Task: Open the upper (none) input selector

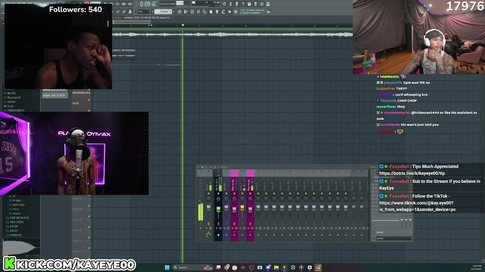Action: [x=393, y=232]
